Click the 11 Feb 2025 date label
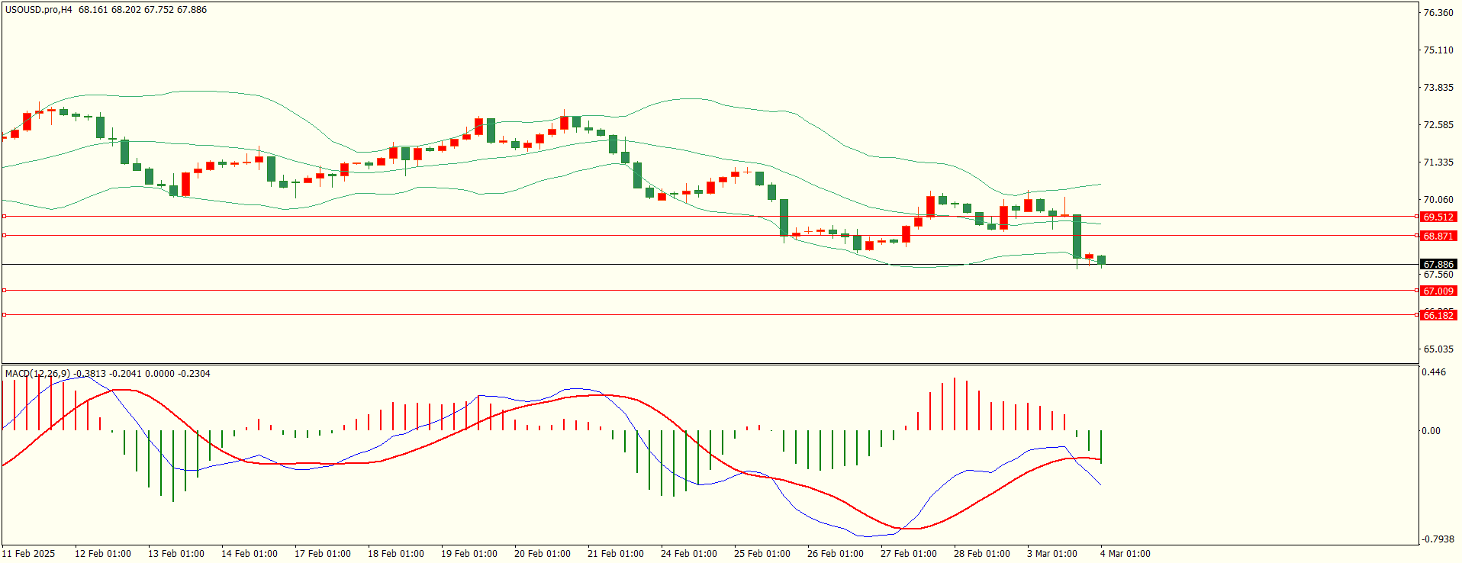This screenshot has width=1462, height=563. 29,554
